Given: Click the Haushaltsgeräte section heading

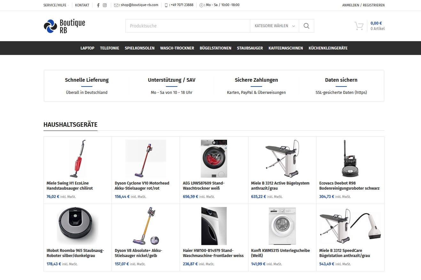Looking at the screenshot, I should [x=71, y=125].
